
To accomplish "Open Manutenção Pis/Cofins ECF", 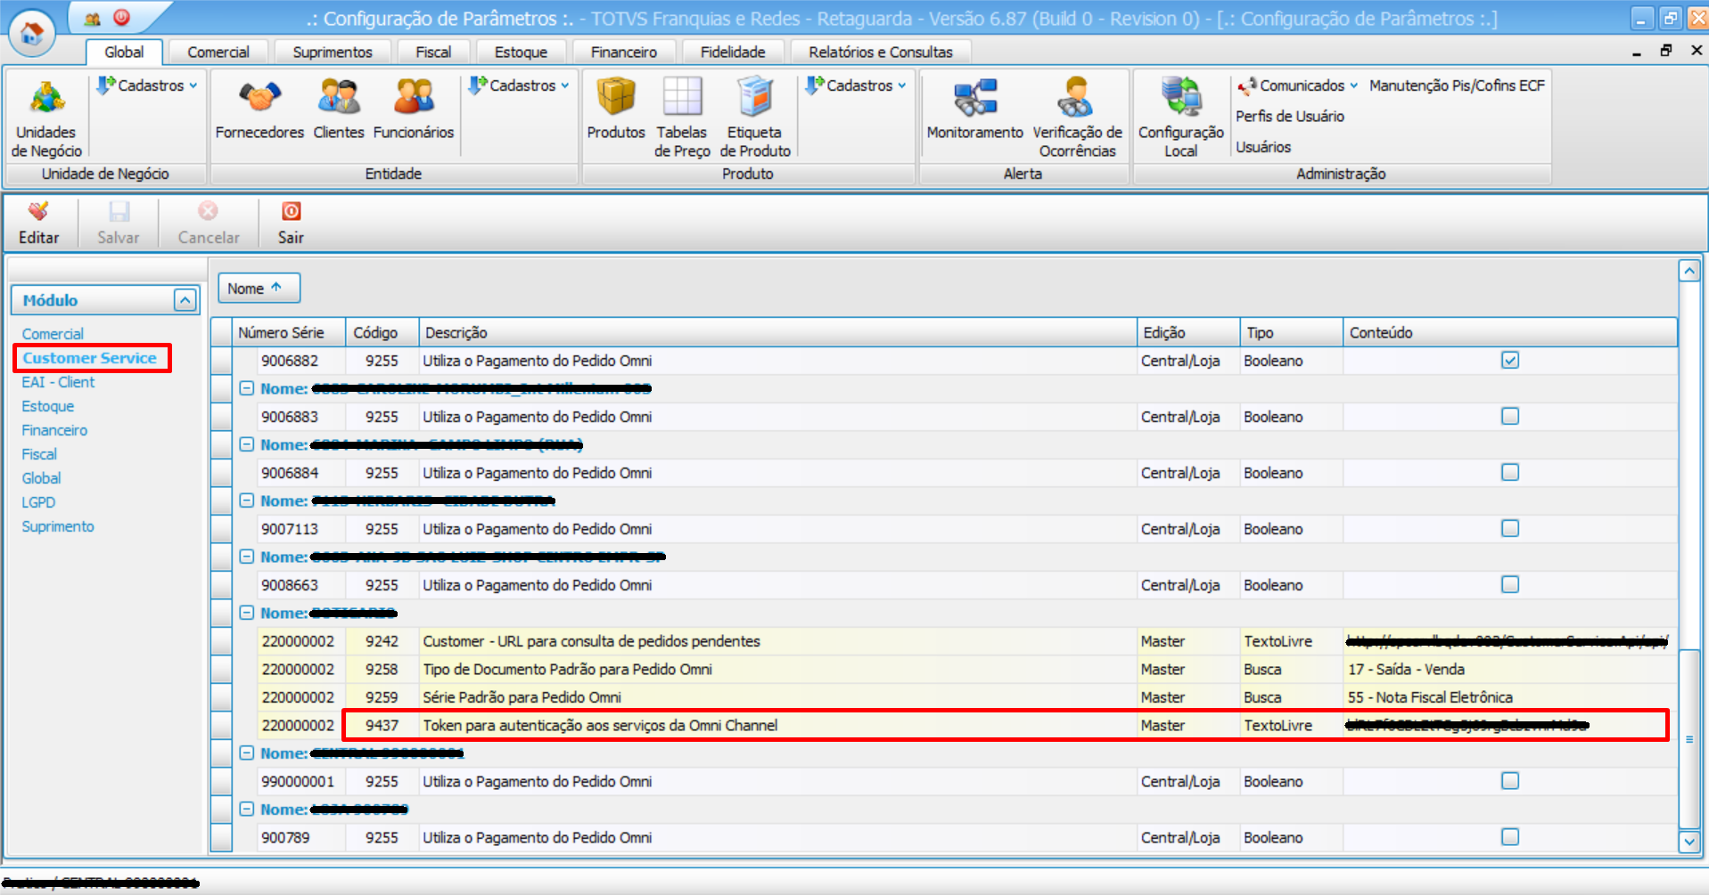I will coord(1457,85).
